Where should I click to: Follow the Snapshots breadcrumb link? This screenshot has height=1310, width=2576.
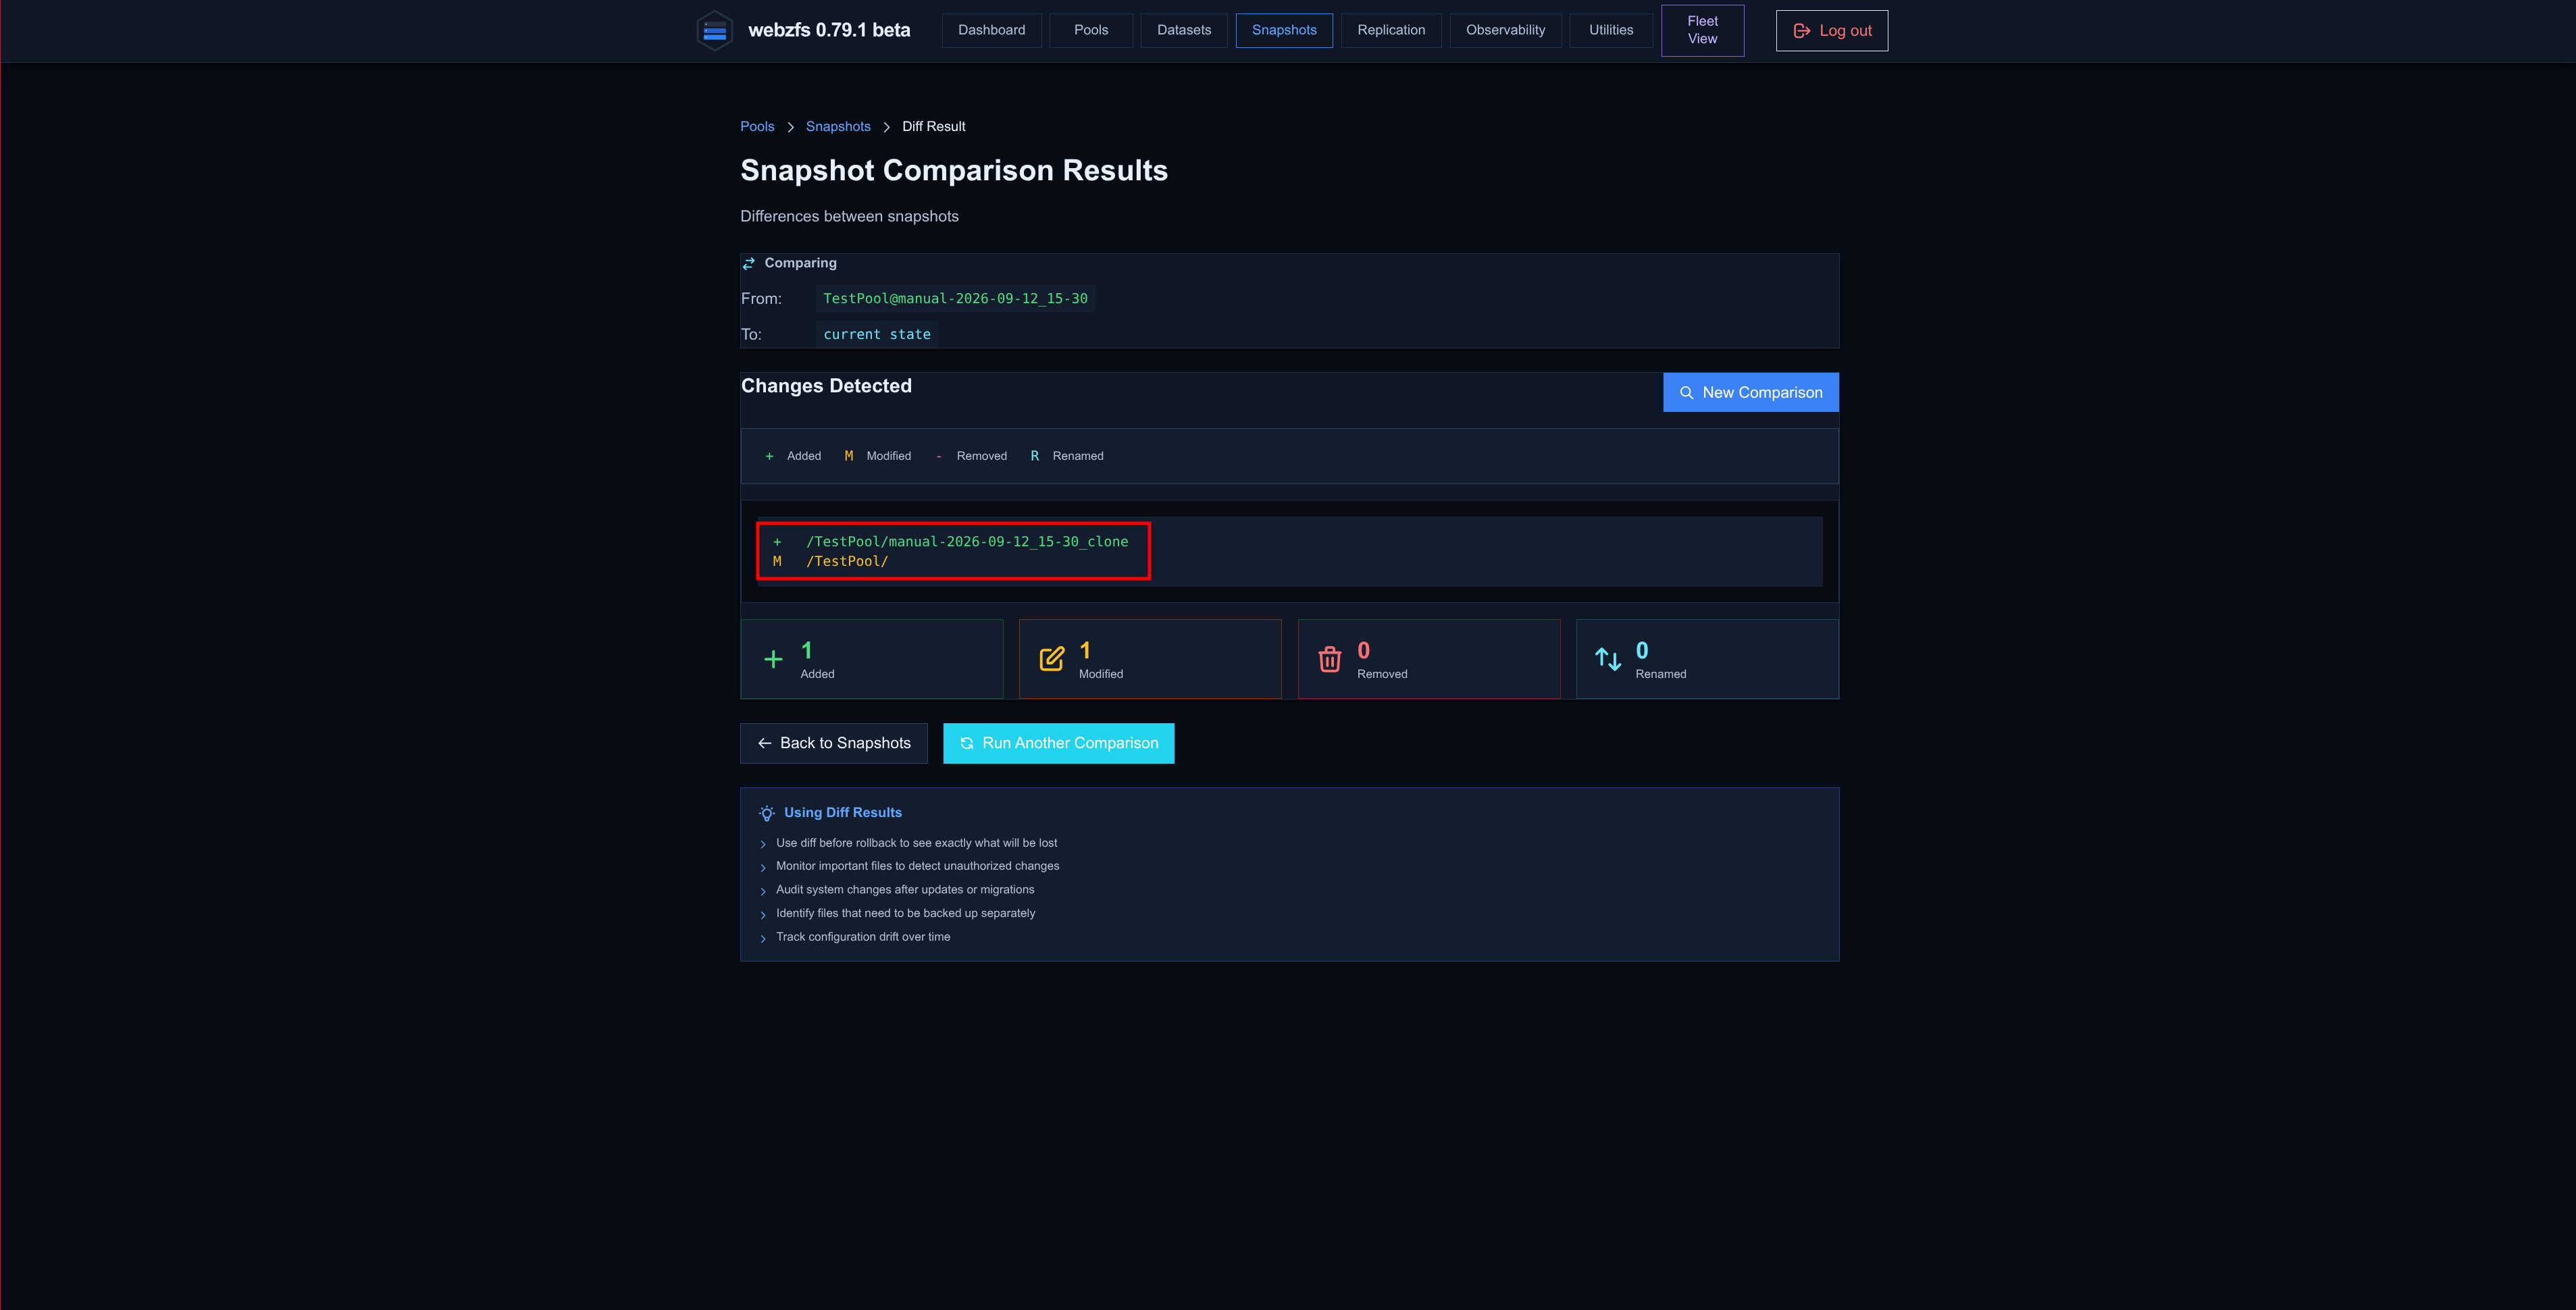(838, 126)
